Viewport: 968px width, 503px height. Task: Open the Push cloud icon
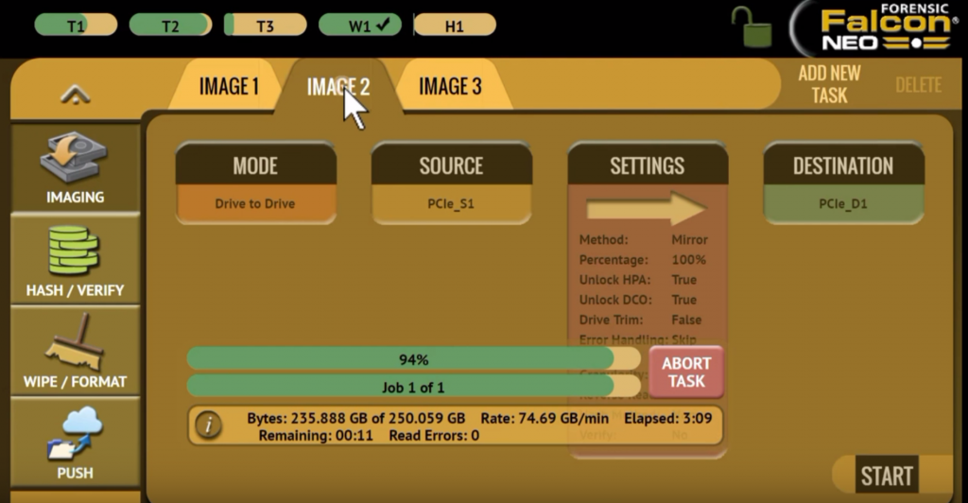[x=75, y=433]
